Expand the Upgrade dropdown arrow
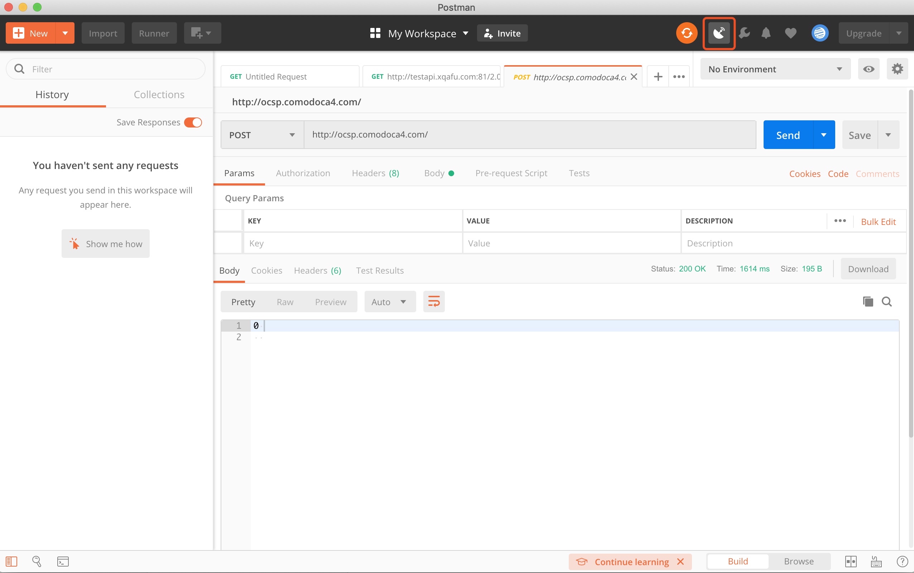914x573 pixels. point(899,33)
